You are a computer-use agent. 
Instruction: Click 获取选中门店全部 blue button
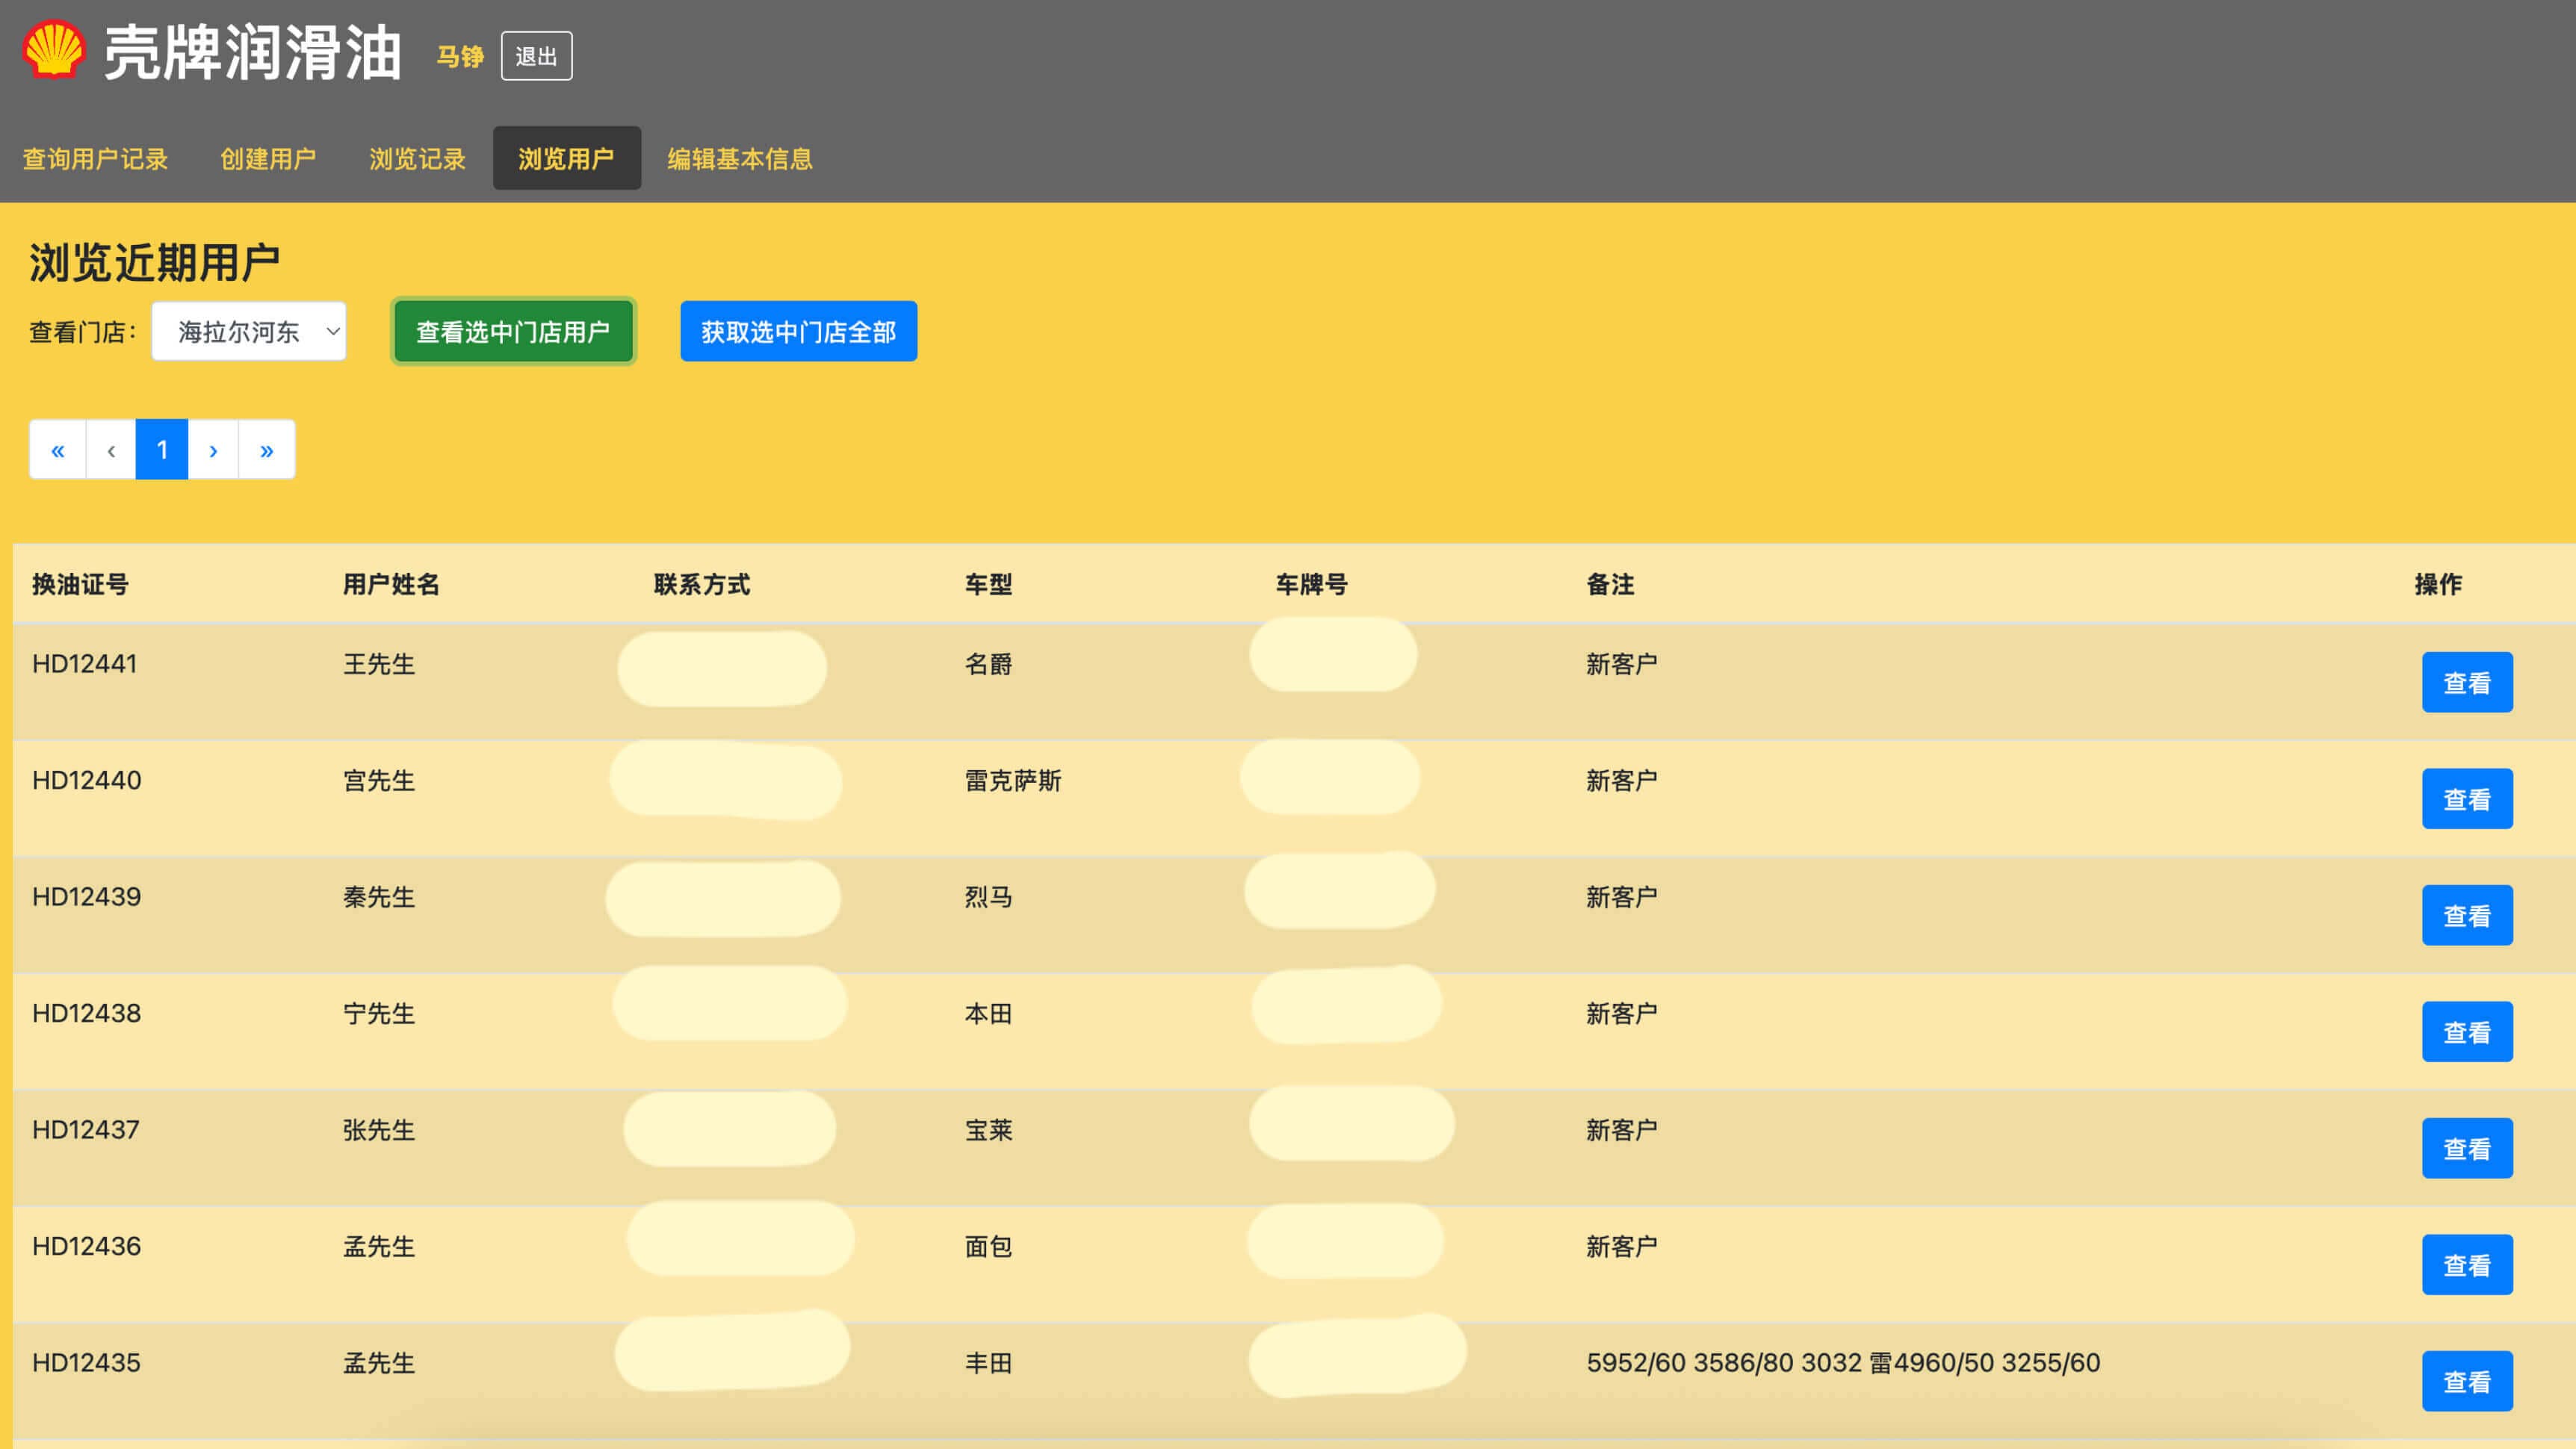[x=798, y=331]
